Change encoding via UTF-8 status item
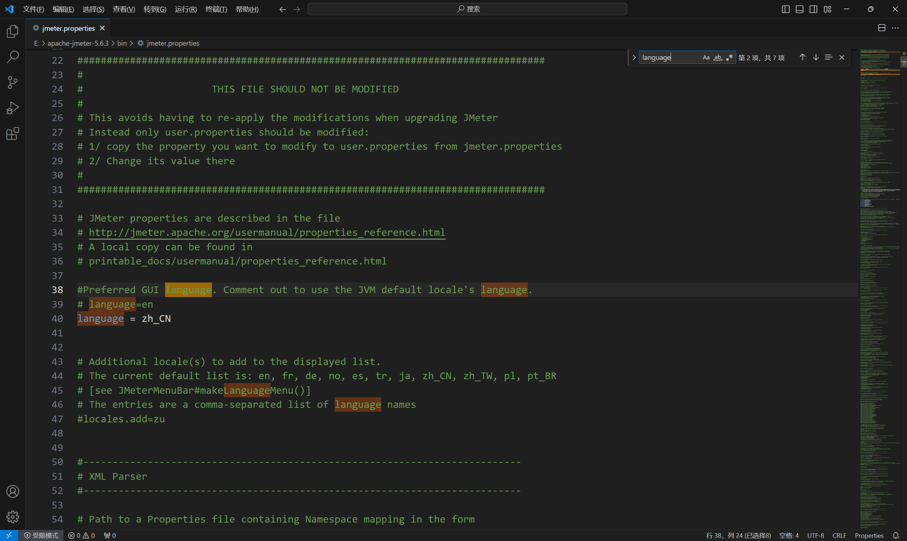Image resolution: width=907 pixels, height=541 pixels. [x=816, y=535]
